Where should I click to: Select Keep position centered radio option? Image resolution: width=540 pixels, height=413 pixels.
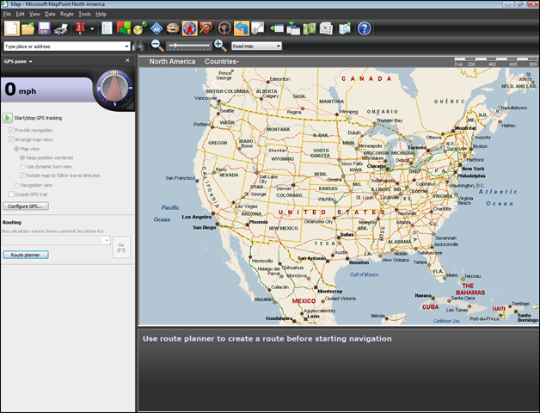pos(22,157)
